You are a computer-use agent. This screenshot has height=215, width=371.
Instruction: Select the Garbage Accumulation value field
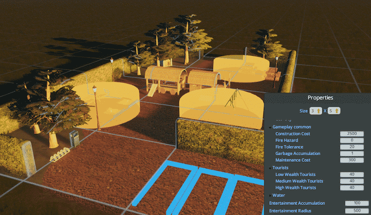pyautogui.click(x=352, y=153)
